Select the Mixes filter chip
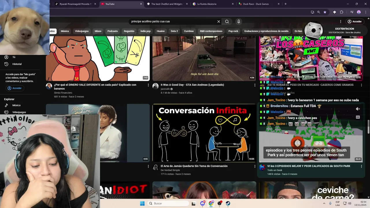The width and height of the screenshot is (370, 208). click(x=98, y=31)
